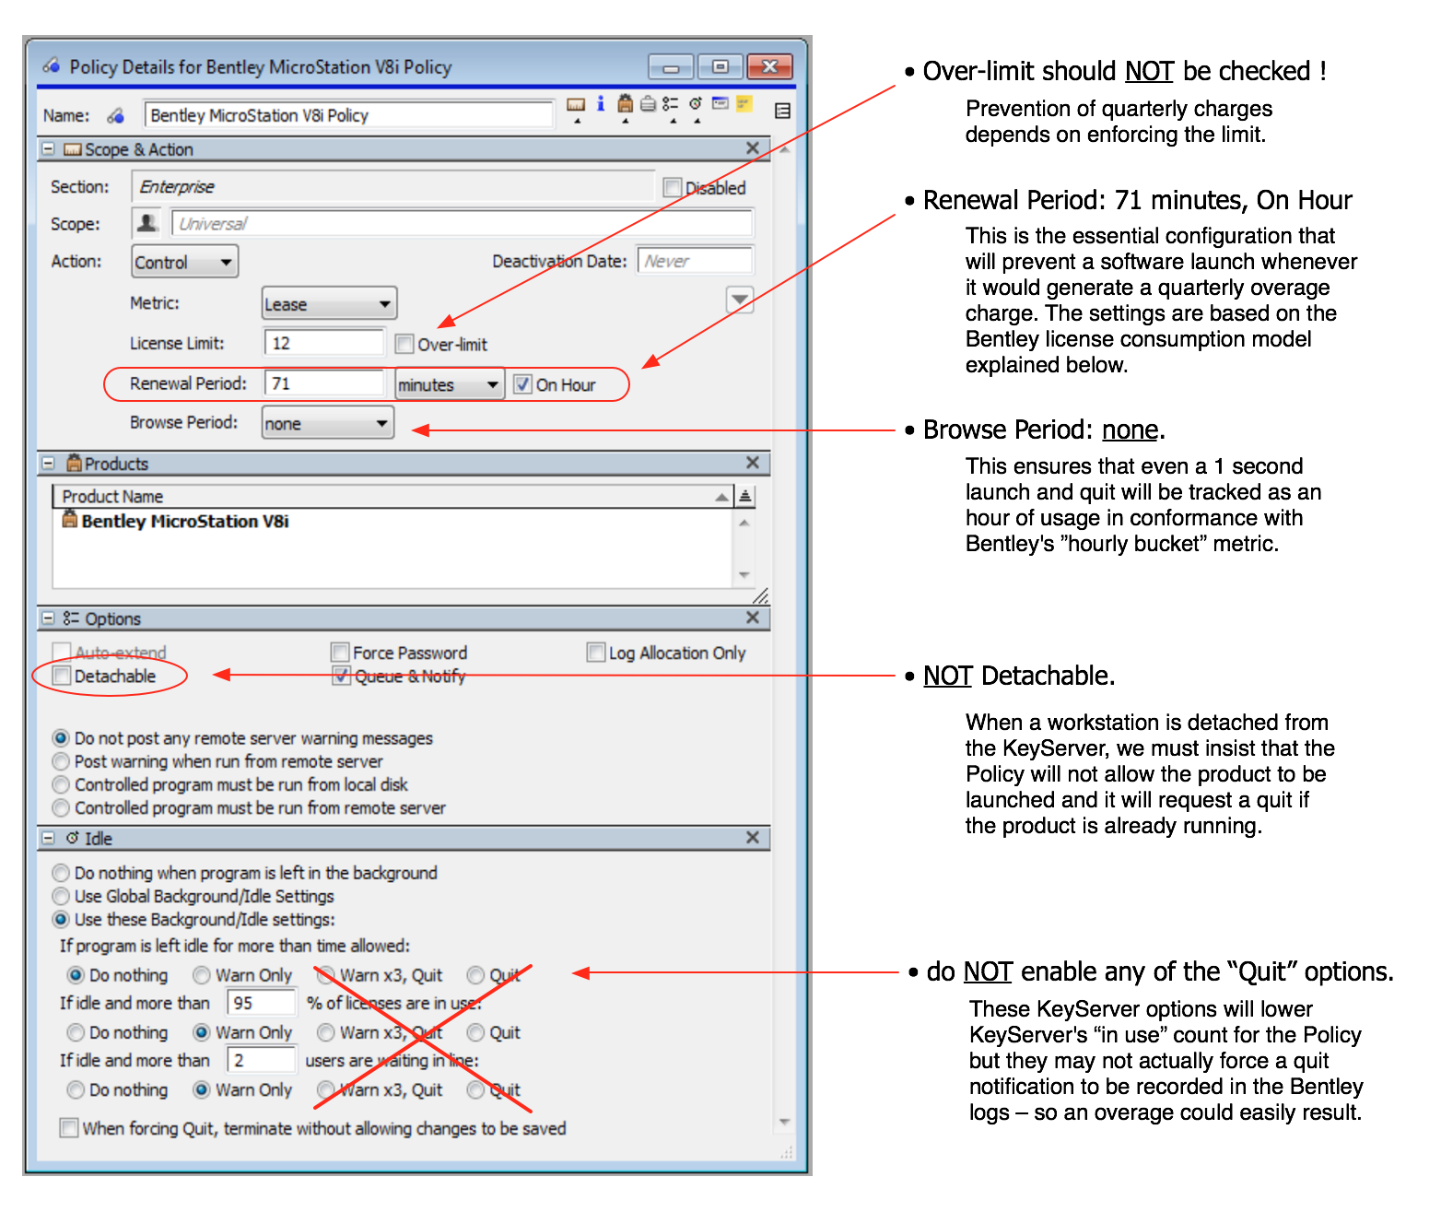Collapse the Idle section header

coord(49,838)
